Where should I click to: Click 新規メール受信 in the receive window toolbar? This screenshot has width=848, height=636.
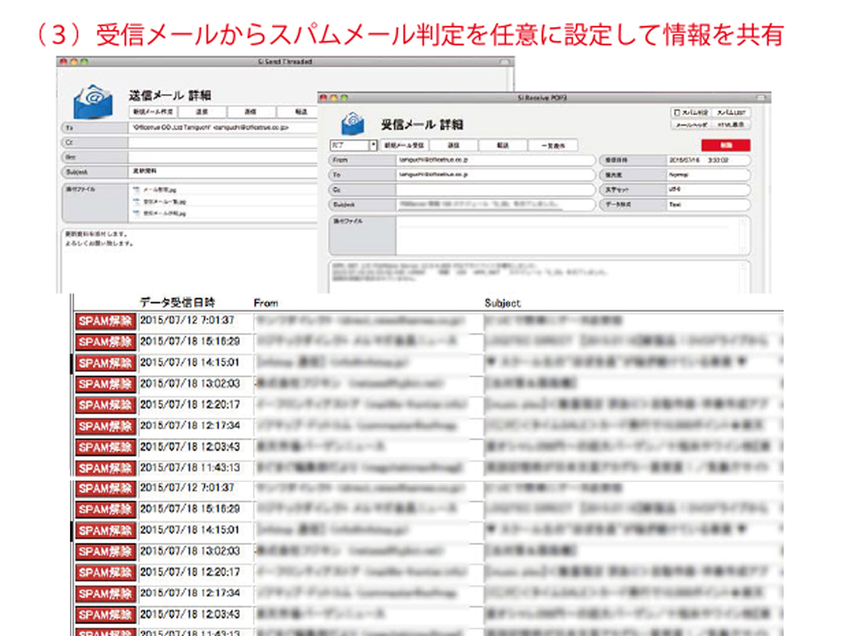pos(405,145)
